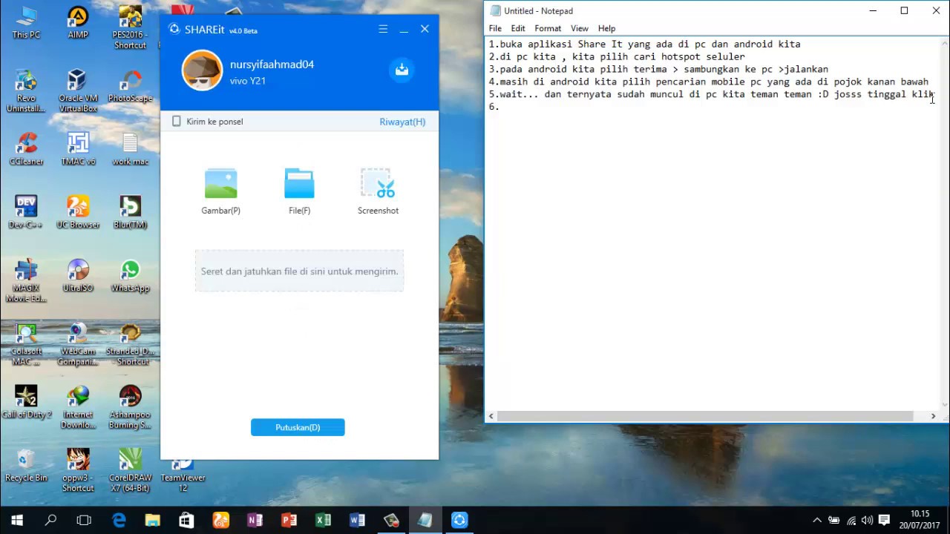Open File Explorer from the taskbar
Image resolution: width=950 pixels, height=534 pixels.
(152, 520)
